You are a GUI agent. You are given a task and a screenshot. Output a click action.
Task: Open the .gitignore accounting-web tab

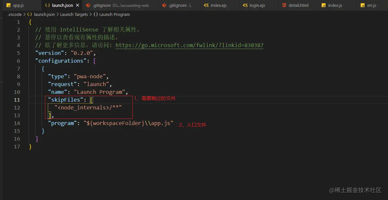click(120, 5)
